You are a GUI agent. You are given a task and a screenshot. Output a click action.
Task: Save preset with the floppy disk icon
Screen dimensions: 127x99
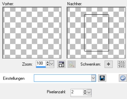[x=102, y=78]
